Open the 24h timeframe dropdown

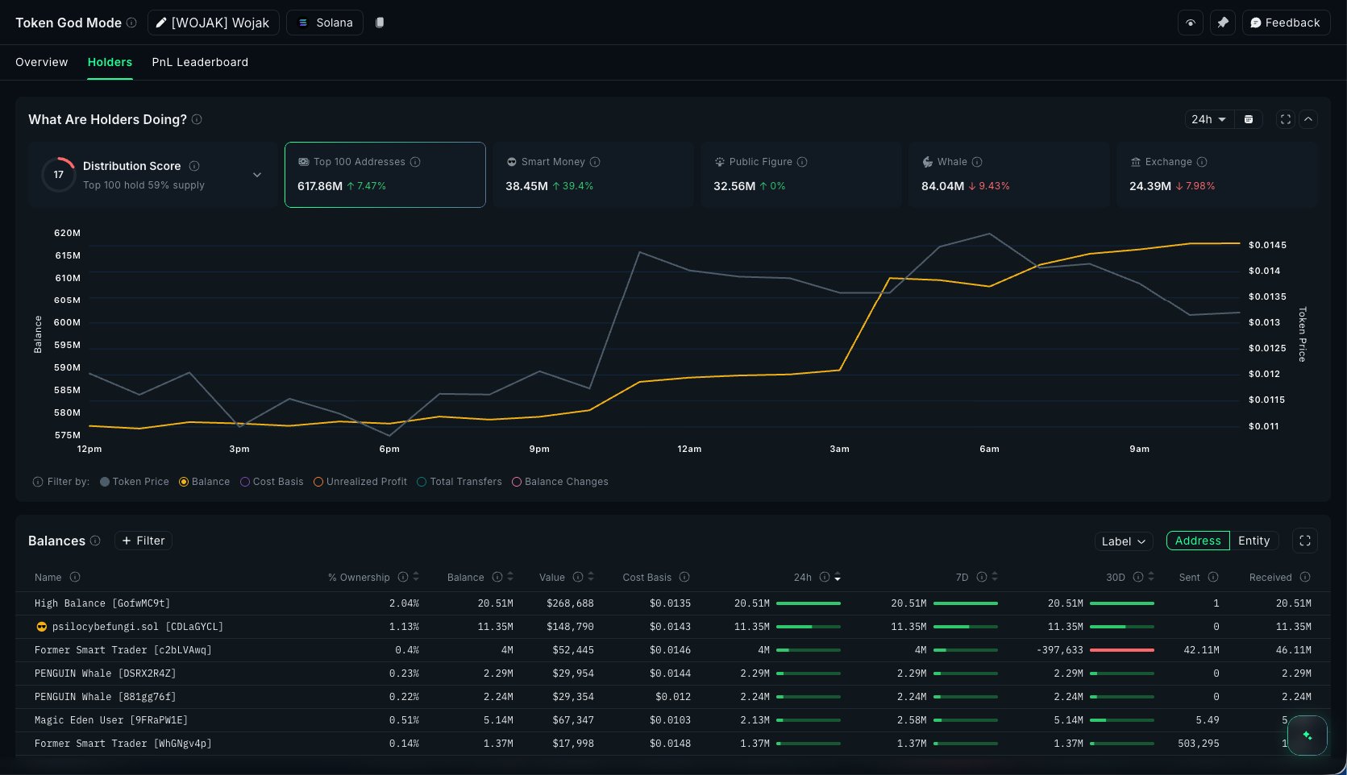(1208, 119)
